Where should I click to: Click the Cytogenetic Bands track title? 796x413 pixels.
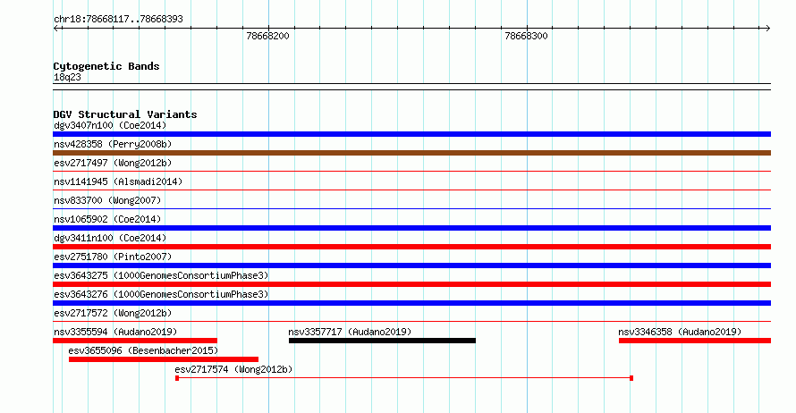point(106,66)
